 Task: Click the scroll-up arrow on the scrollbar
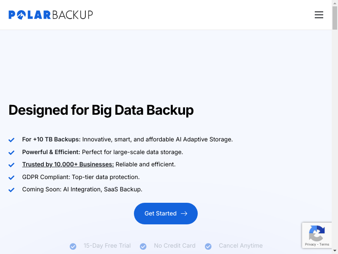[x=335, y=3]
